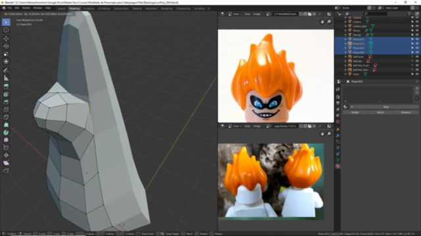Click the Assign material button
This screenshot has height=236, width=421.
tap(355, 112)
